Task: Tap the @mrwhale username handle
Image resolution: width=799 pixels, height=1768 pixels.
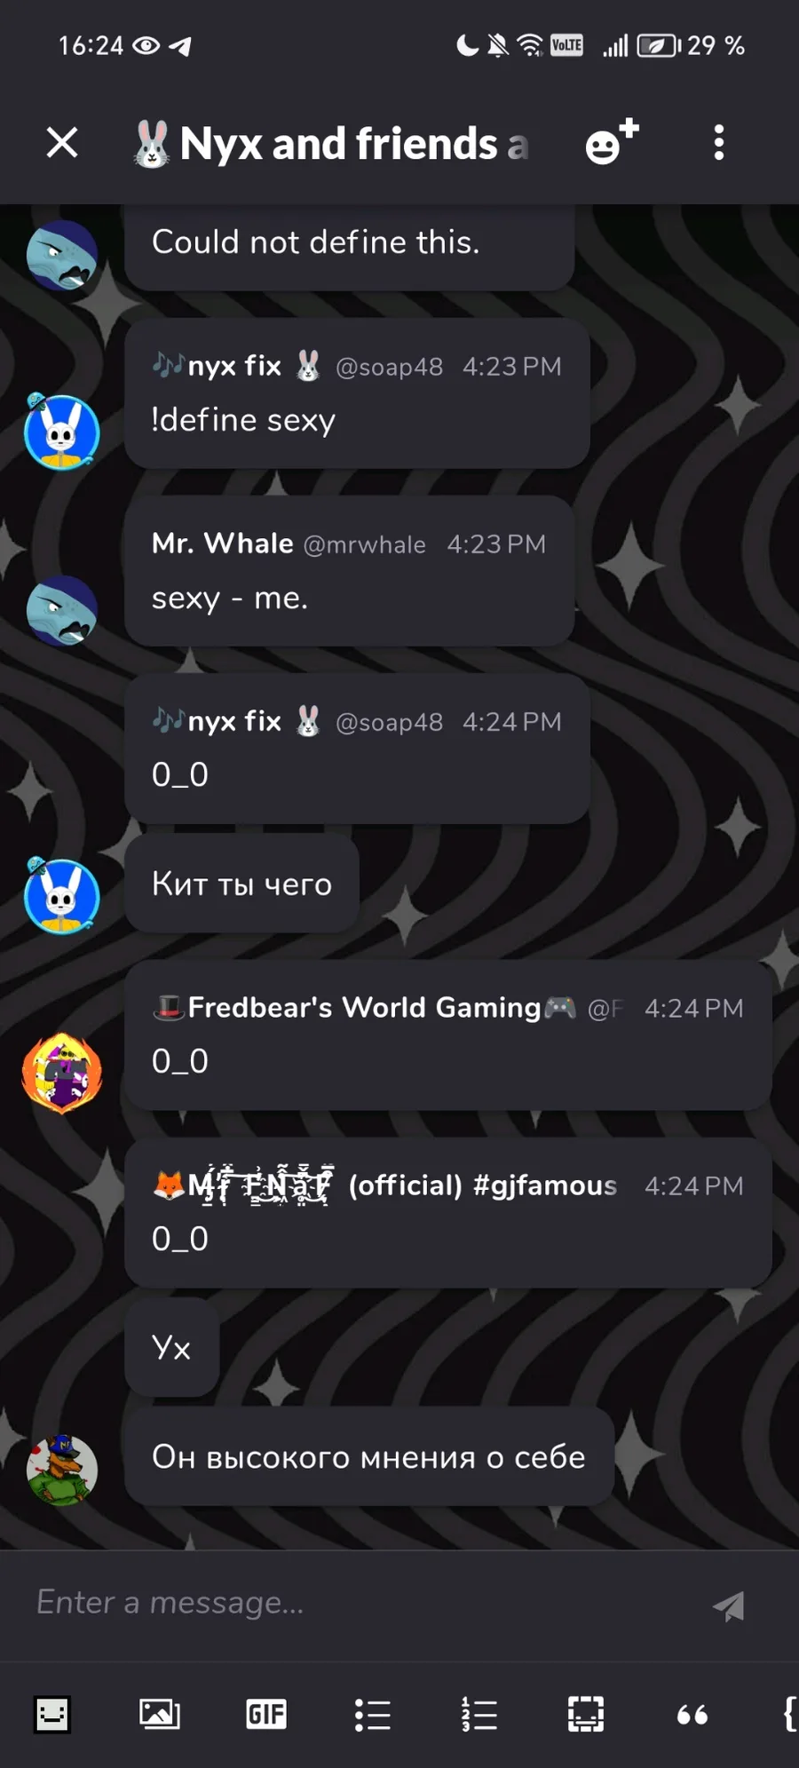Action: 365,544
